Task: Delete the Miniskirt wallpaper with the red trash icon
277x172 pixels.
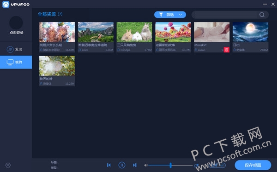Action: (227, 50)
